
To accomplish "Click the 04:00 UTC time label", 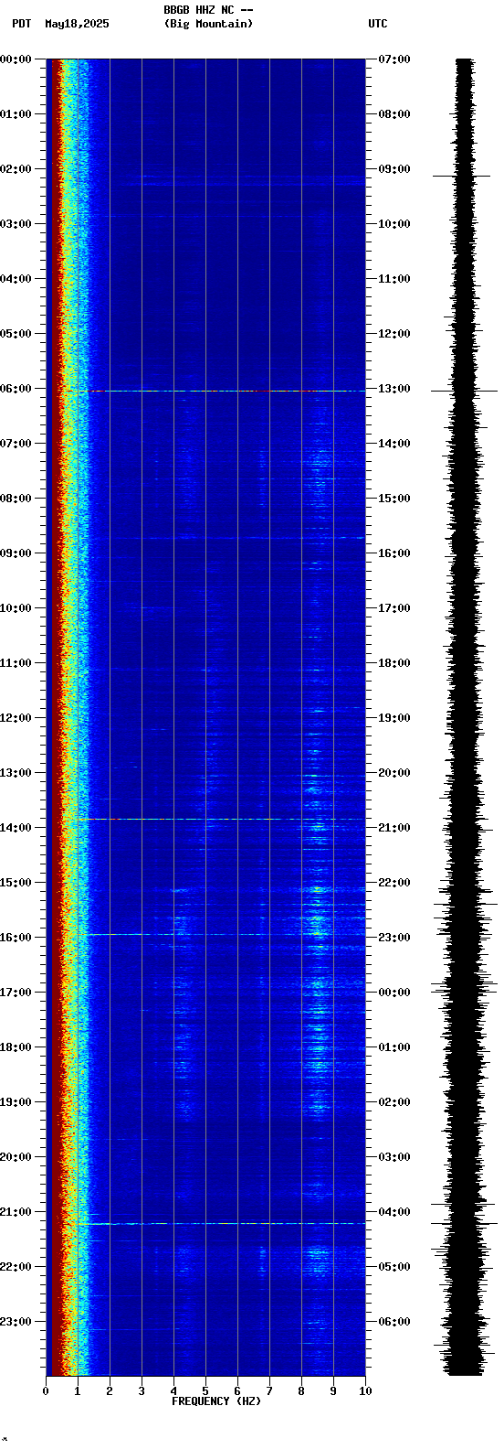I will click(x=394, y=1212).
